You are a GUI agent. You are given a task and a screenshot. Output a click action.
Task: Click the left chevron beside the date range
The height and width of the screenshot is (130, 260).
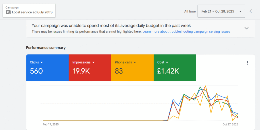pyautogui.click(x=251, y=11)
